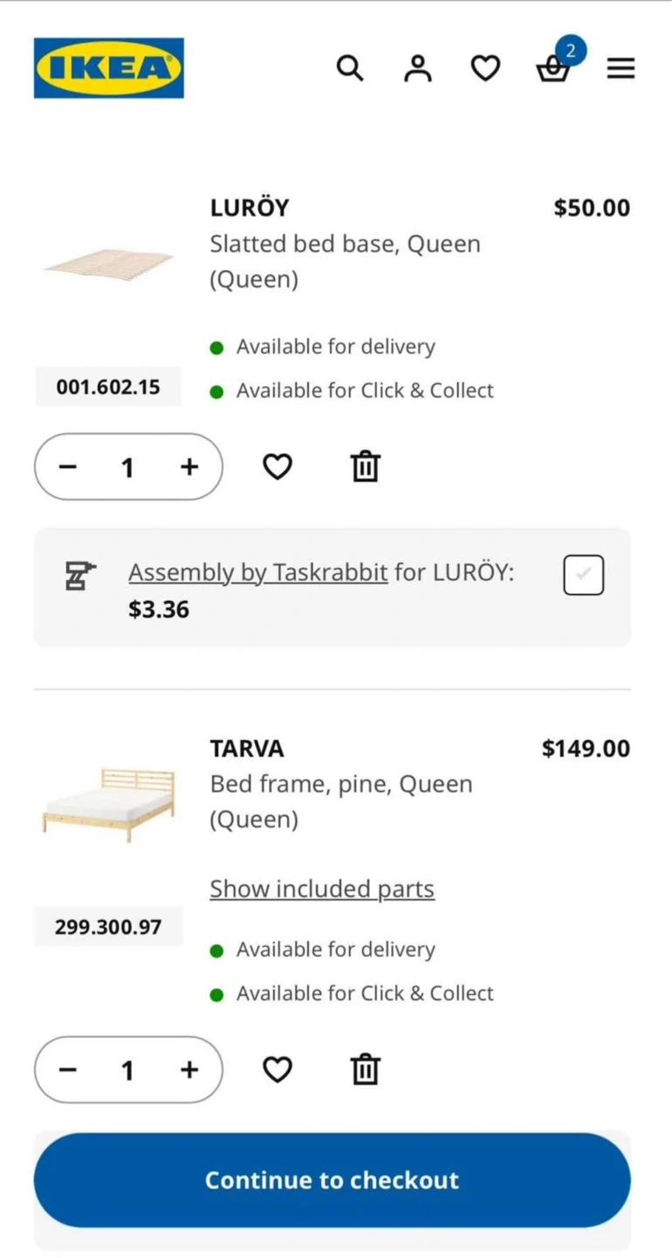The height and width of the screenshot is (1258, 672).
Task: Open the TARVA bed frame thumbnail
Action: click(x=109, y=802)
